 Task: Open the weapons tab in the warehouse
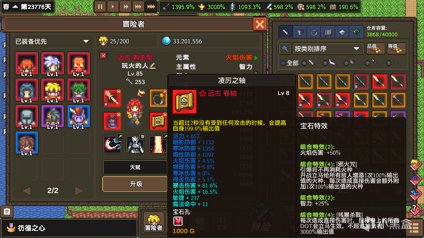pos(285,32)
